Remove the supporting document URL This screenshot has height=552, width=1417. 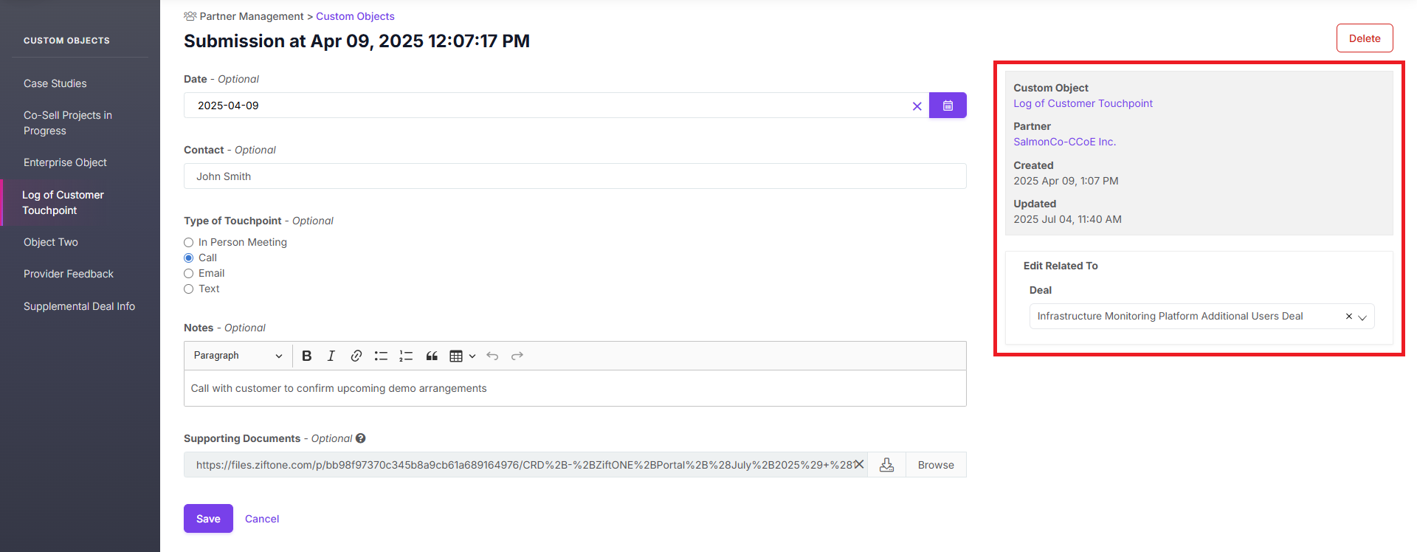pos(859,464)
